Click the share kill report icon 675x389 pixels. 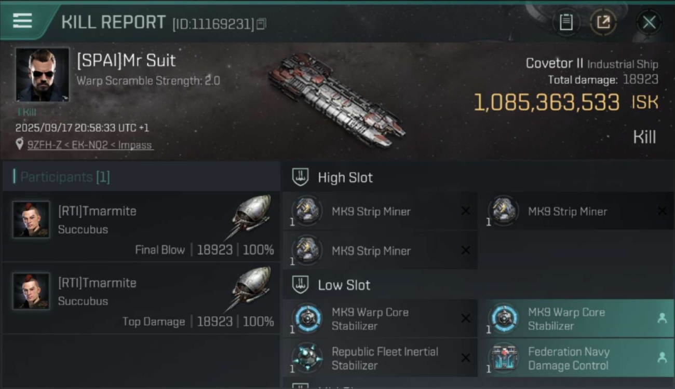tap(603, 22)
